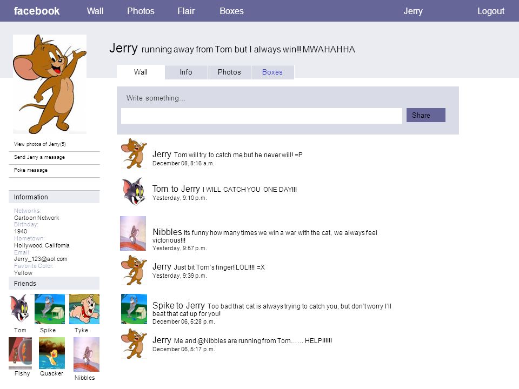Click Nibbles author name on wall post
519x389 pixels.
click(x=167, y=232)
